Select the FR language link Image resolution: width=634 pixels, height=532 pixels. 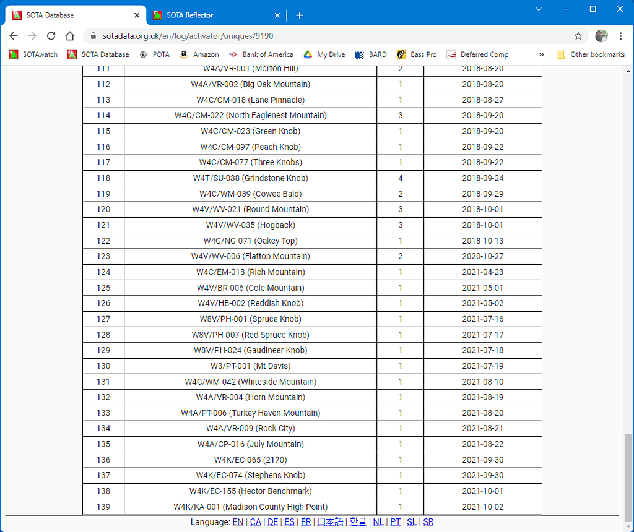pos(305,521)
